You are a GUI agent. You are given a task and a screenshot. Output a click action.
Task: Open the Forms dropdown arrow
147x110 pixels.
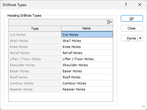[x=140, y=38]
